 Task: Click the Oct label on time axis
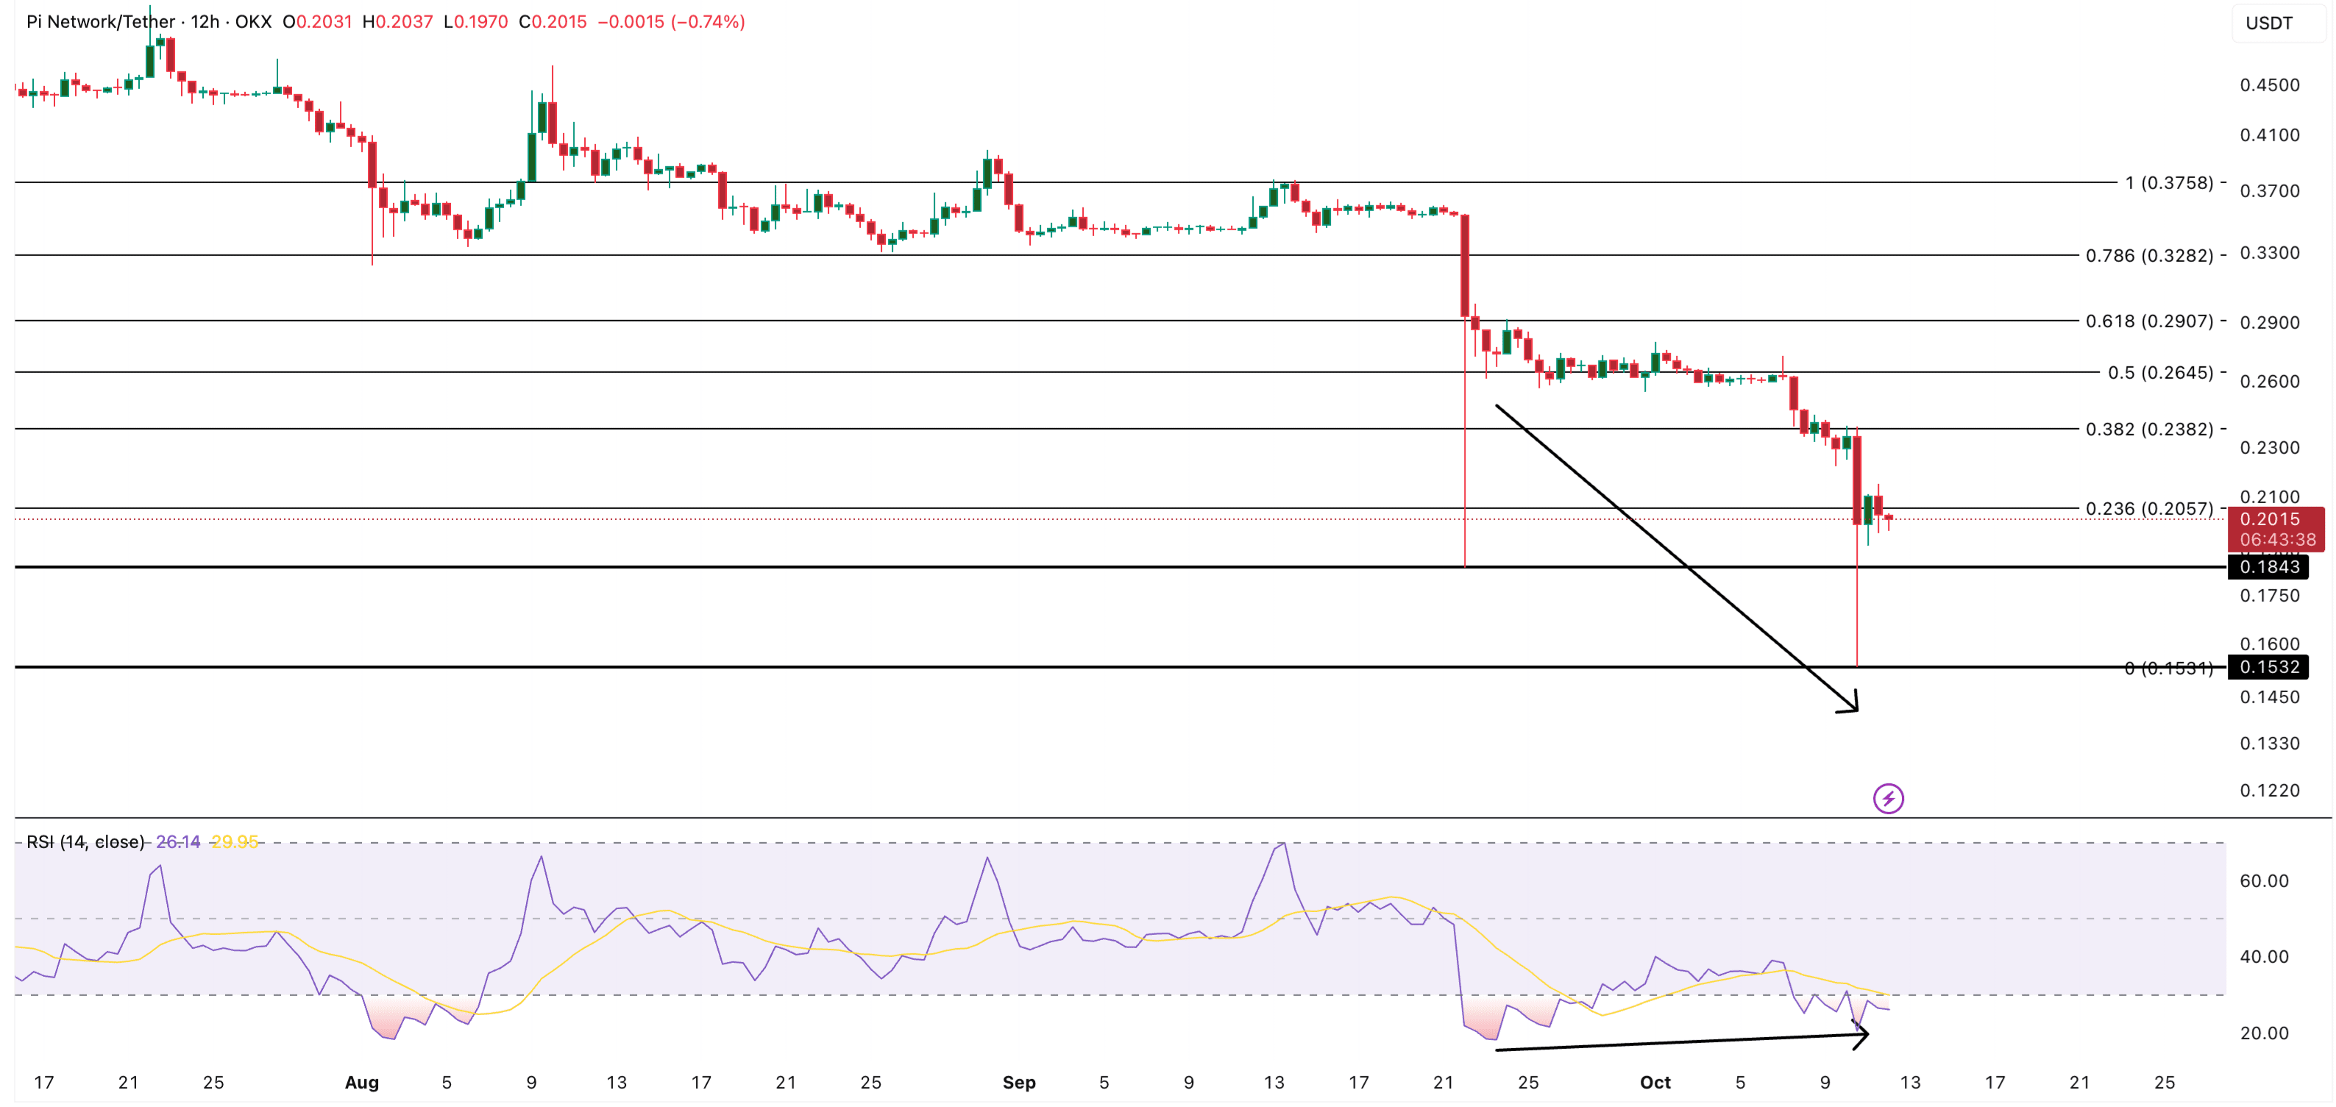click(1655, 1083)
